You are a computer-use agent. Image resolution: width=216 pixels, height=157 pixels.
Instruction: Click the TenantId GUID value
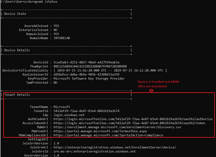[x=86, y=111]
